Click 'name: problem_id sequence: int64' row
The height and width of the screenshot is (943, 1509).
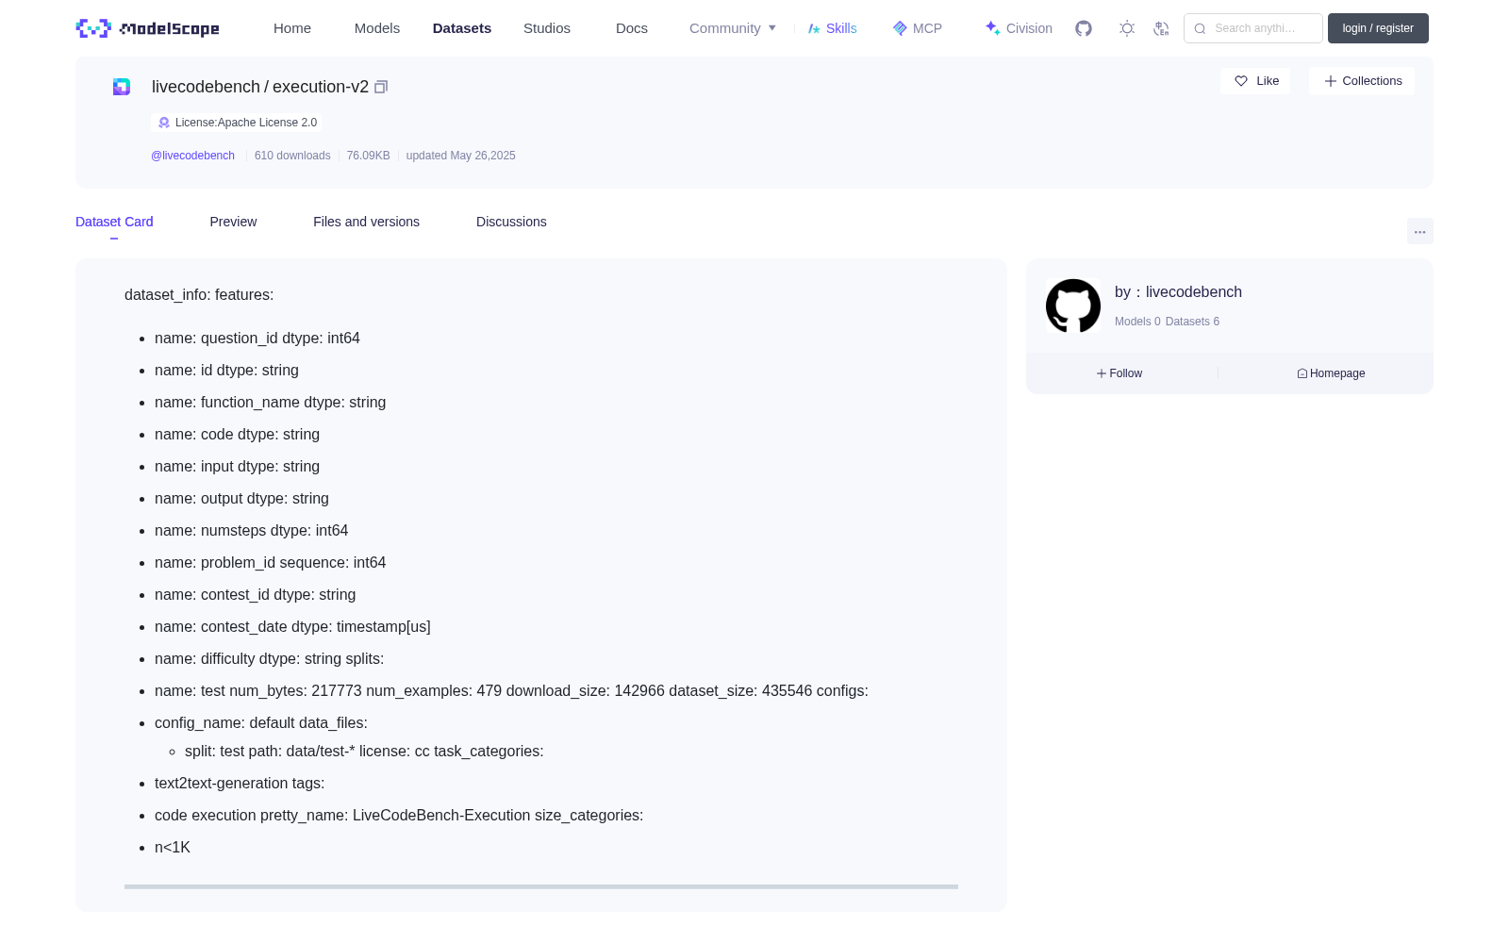(x=271, y=563)
